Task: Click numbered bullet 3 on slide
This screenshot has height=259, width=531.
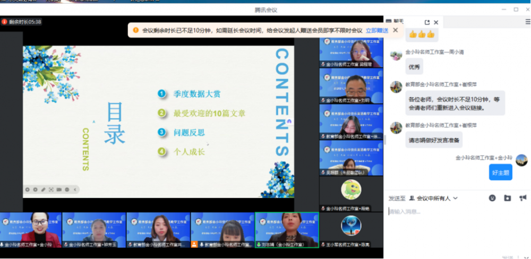Action: [162, 132]
